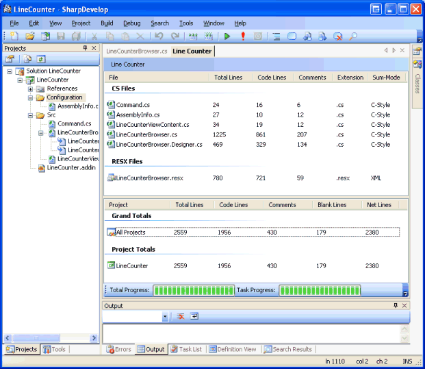Toggle the Projects panel auto-hide pin
425x369 pixels.
85,49
